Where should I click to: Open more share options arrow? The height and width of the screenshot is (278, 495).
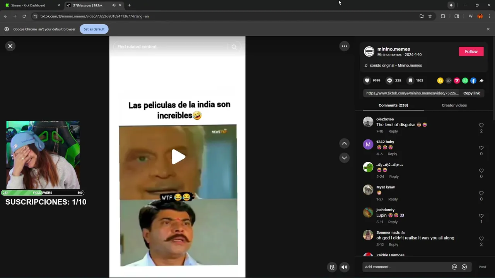(481, 81)
